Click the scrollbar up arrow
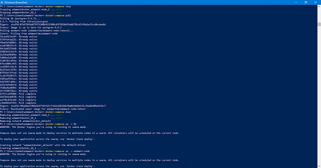This screenshot has height=168, width=321. [319, 6]
